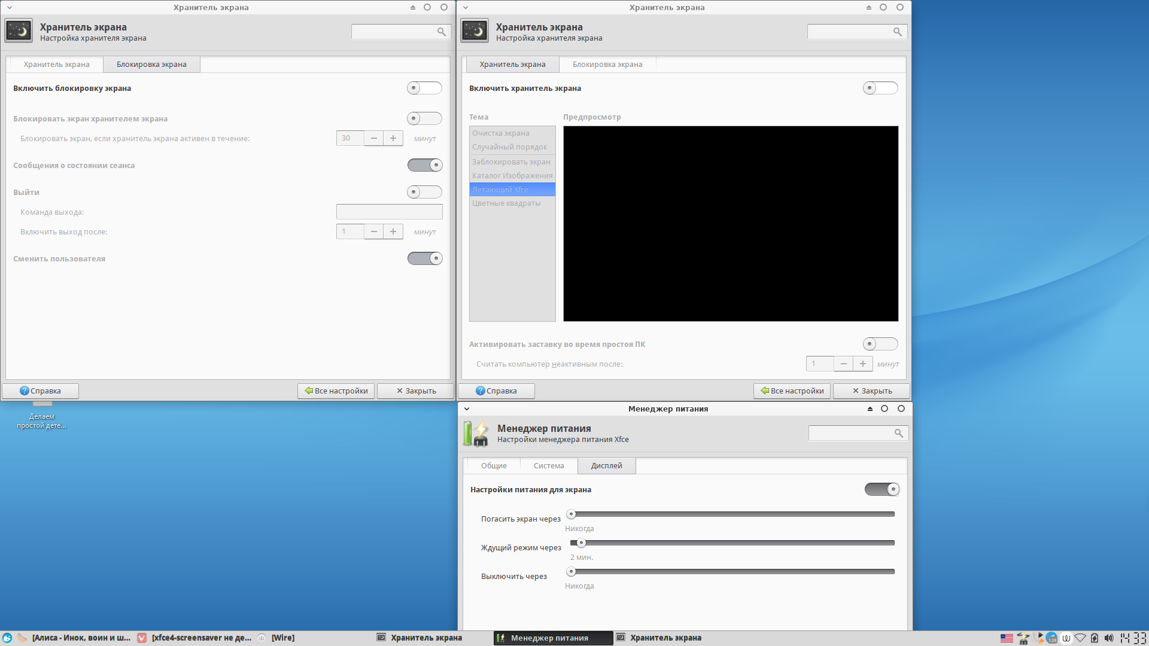
Task: Click the power manager plug tray icon
Action: coord(1023,638)
